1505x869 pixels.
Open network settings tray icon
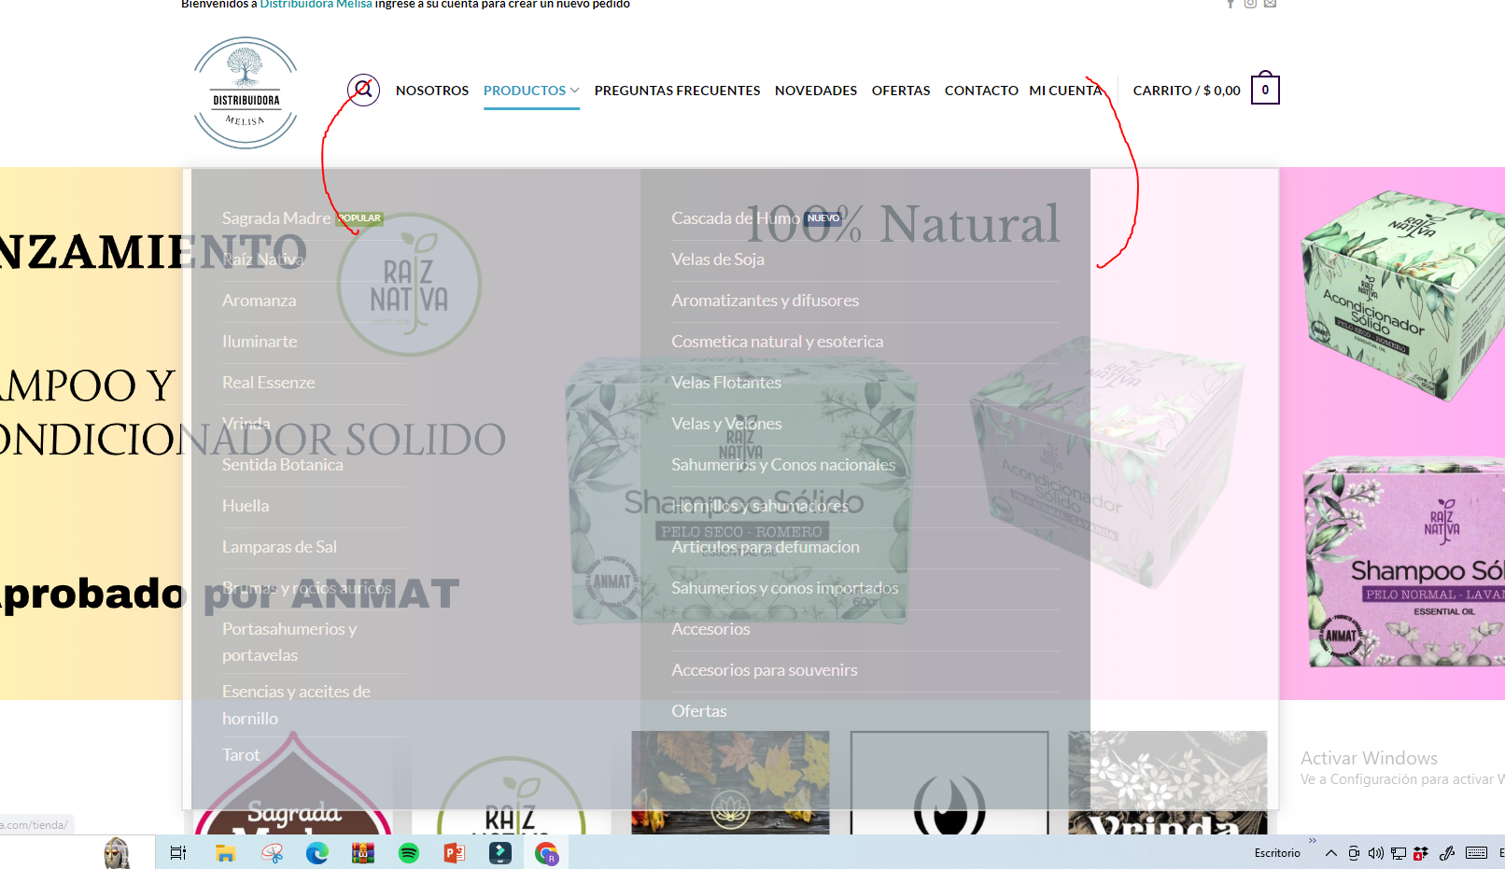click(x=1398, y=853)
